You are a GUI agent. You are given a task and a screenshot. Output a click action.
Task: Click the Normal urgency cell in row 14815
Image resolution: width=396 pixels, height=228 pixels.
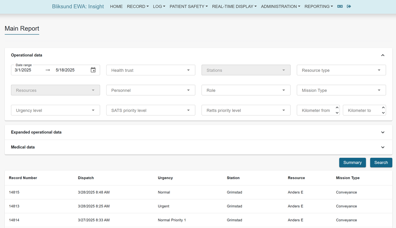(164, 192)
